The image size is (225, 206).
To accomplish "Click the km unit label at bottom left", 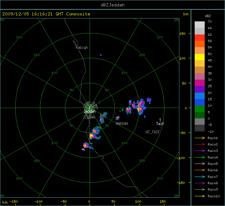I will point(5,202).
